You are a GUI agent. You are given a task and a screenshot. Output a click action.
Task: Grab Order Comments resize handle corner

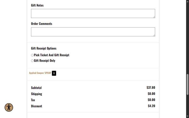click(154, 35)
